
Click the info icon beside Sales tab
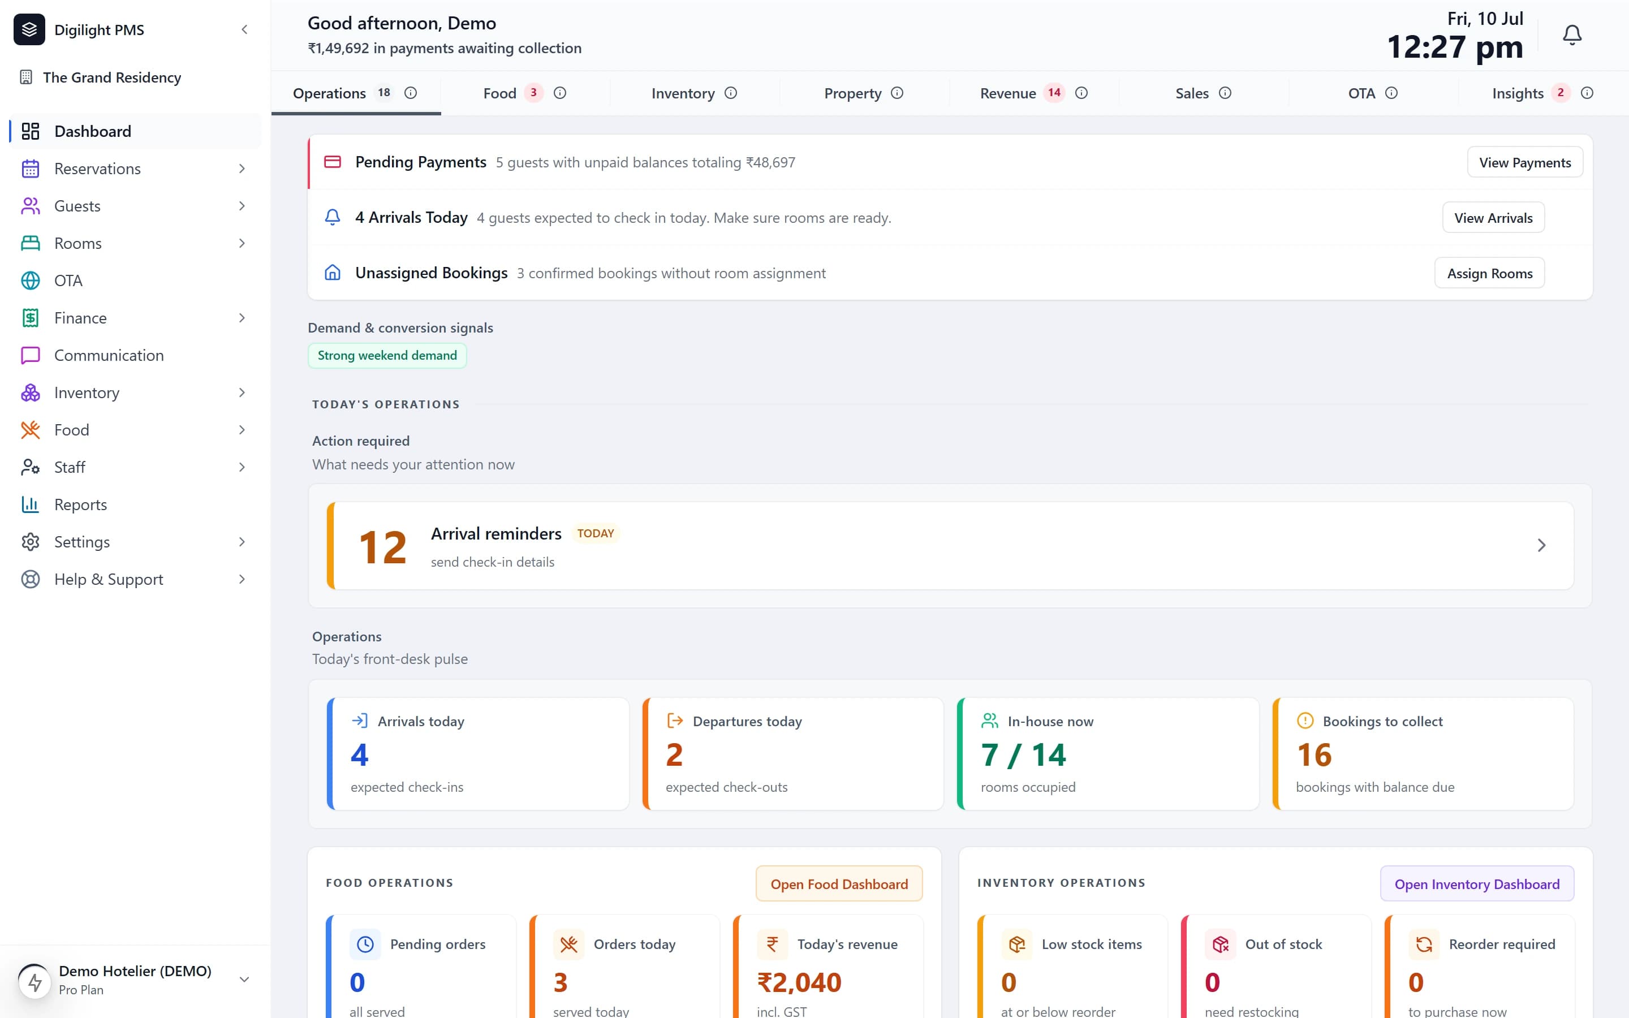tap(1225, 93)
